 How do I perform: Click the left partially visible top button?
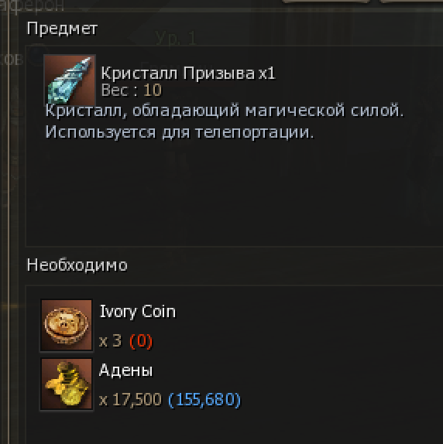pyautogui.click(x=326, y=2)
